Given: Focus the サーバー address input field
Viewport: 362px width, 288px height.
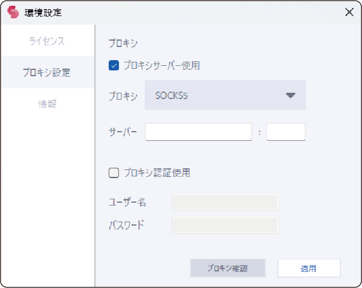Looking at the screenshot, I should click(198, 132).
